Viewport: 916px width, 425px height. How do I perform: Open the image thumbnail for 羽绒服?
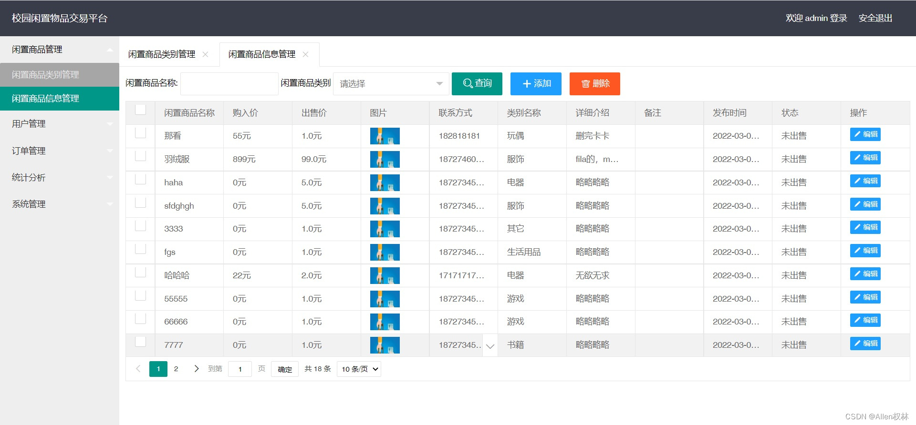[385, 159]
